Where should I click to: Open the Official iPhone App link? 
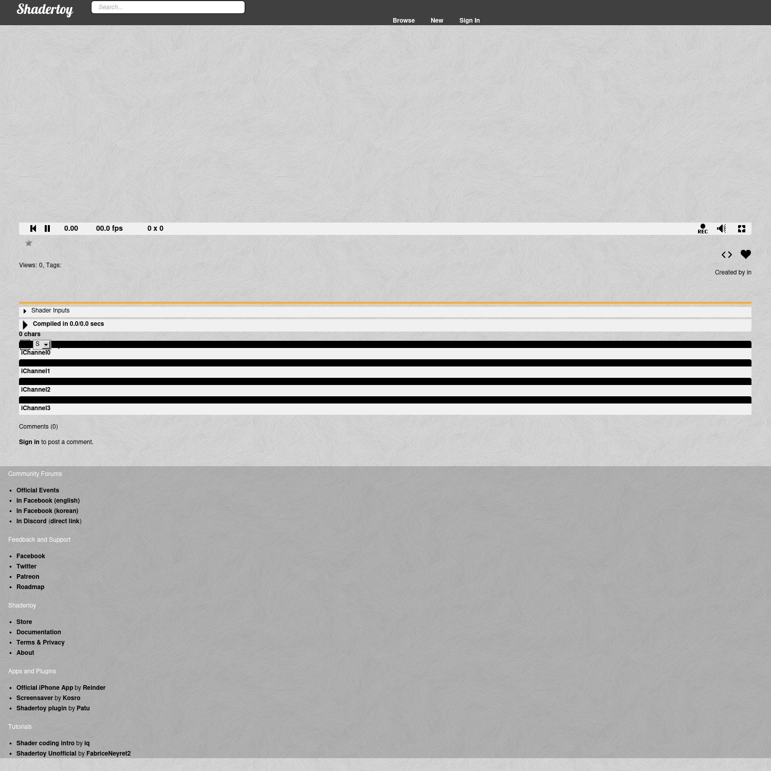click(45, 688)
